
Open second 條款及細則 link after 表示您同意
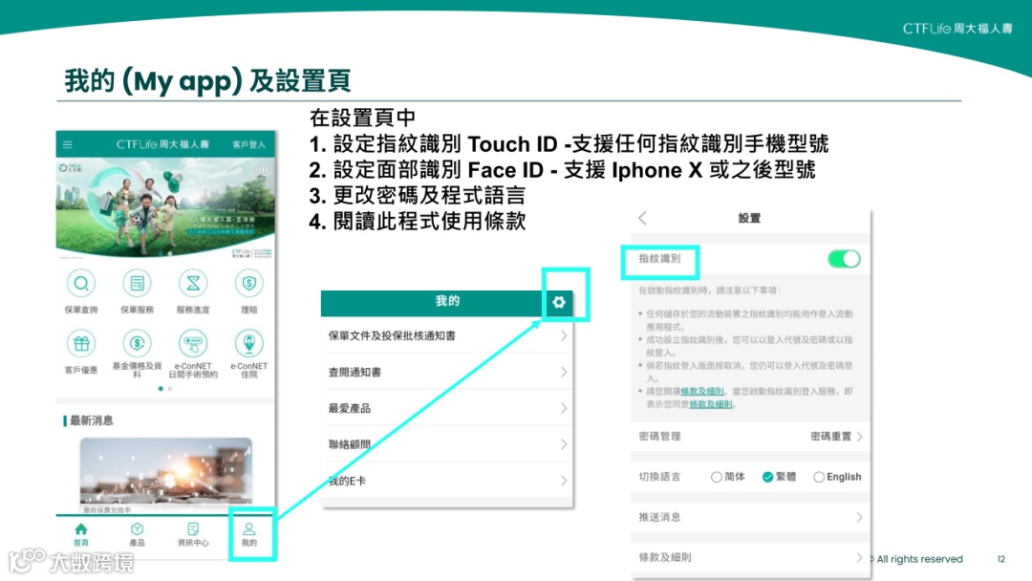(711, 404)
